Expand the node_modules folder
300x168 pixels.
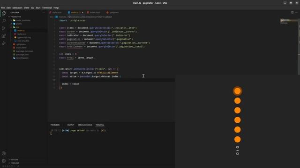coord(11,20)
